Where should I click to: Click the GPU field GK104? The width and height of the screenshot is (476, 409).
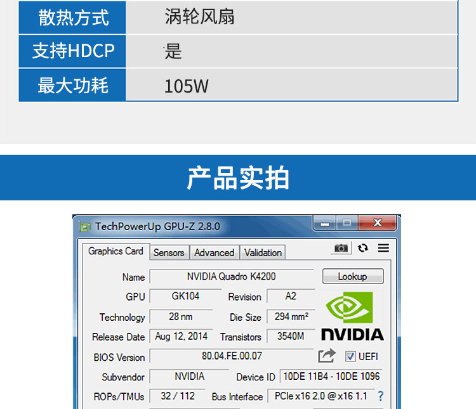tap(185, 296)
